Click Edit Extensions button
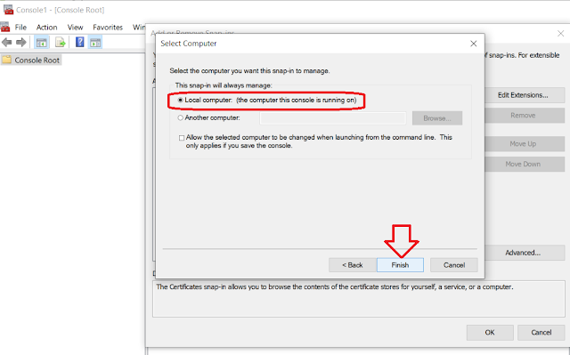570x355 pixels. point(523,95)
